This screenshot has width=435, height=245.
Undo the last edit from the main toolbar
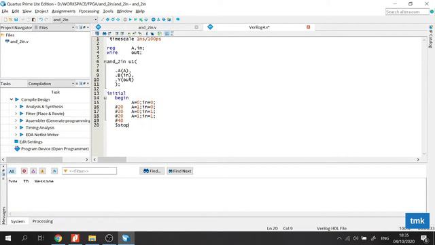pyautogui.click(x=41, y=20)
